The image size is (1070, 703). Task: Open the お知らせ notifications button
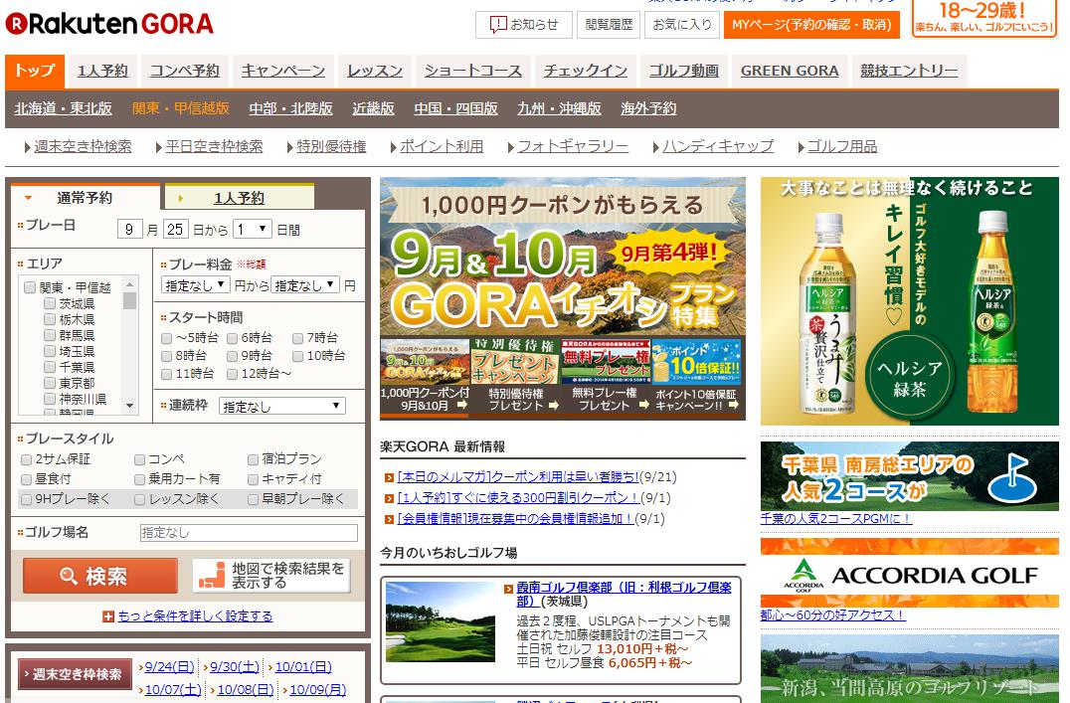click(x=523, y=25)
